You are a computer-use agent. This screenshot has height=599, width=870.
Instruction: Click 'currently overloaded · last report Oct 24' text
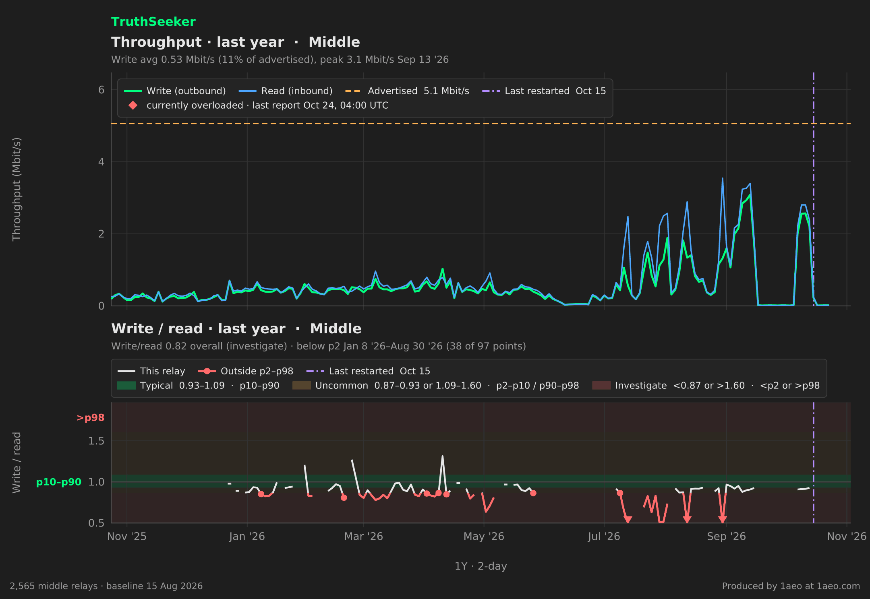267,105
